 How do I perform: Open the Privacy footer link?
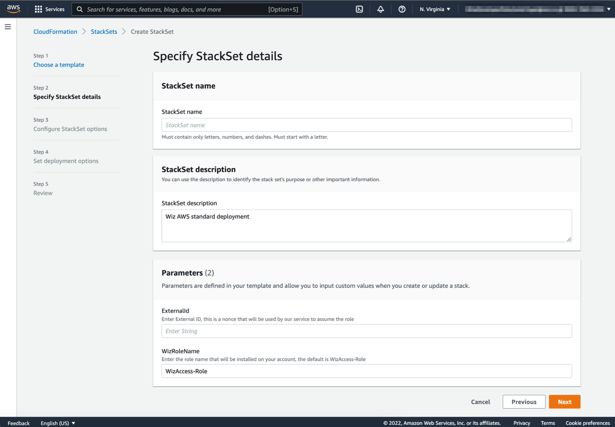(522, 423)
